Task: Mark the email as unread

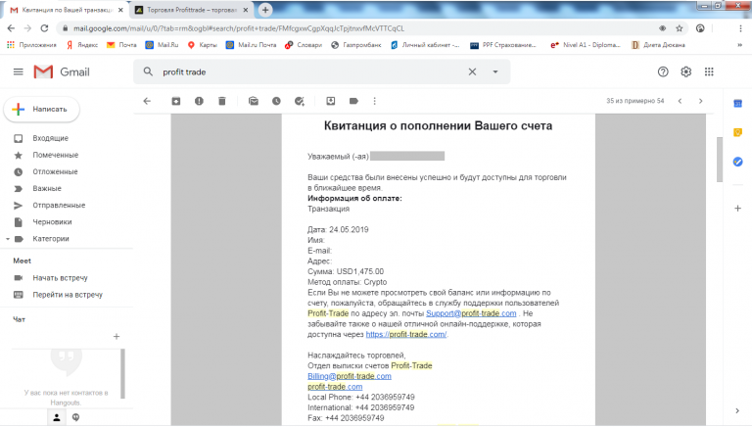Action: 254,101
